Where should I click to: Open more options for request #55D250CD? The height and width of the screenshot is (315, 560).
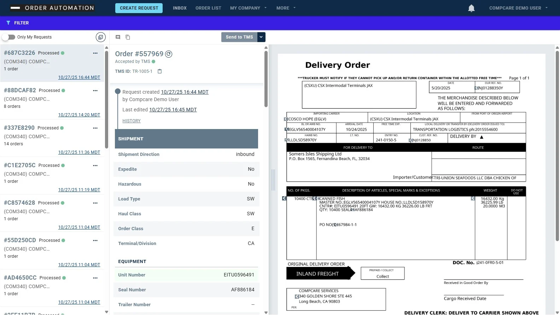point(95,240)
